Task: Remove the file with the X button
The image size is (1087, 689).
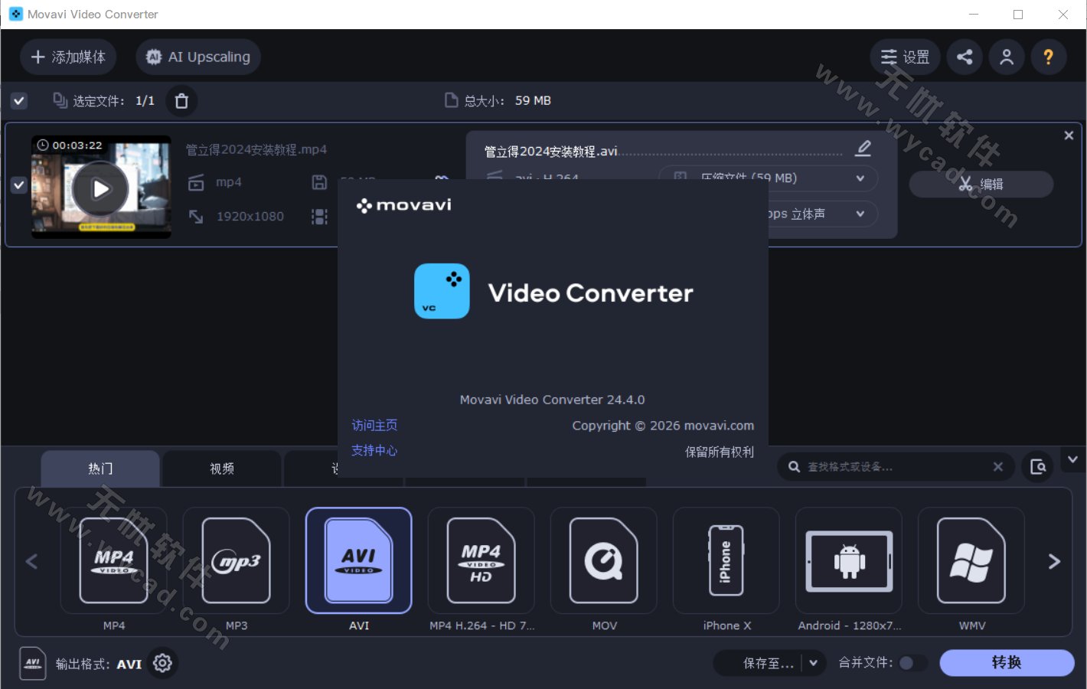Action: click(x=1069, y=136)
